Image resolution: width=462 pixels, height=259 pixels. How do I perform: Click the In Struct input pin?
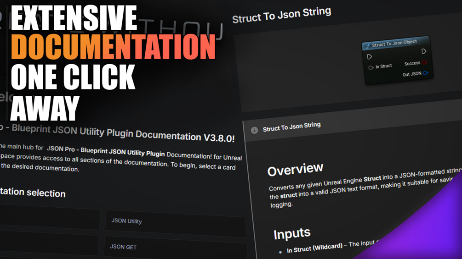click(371, 68)
